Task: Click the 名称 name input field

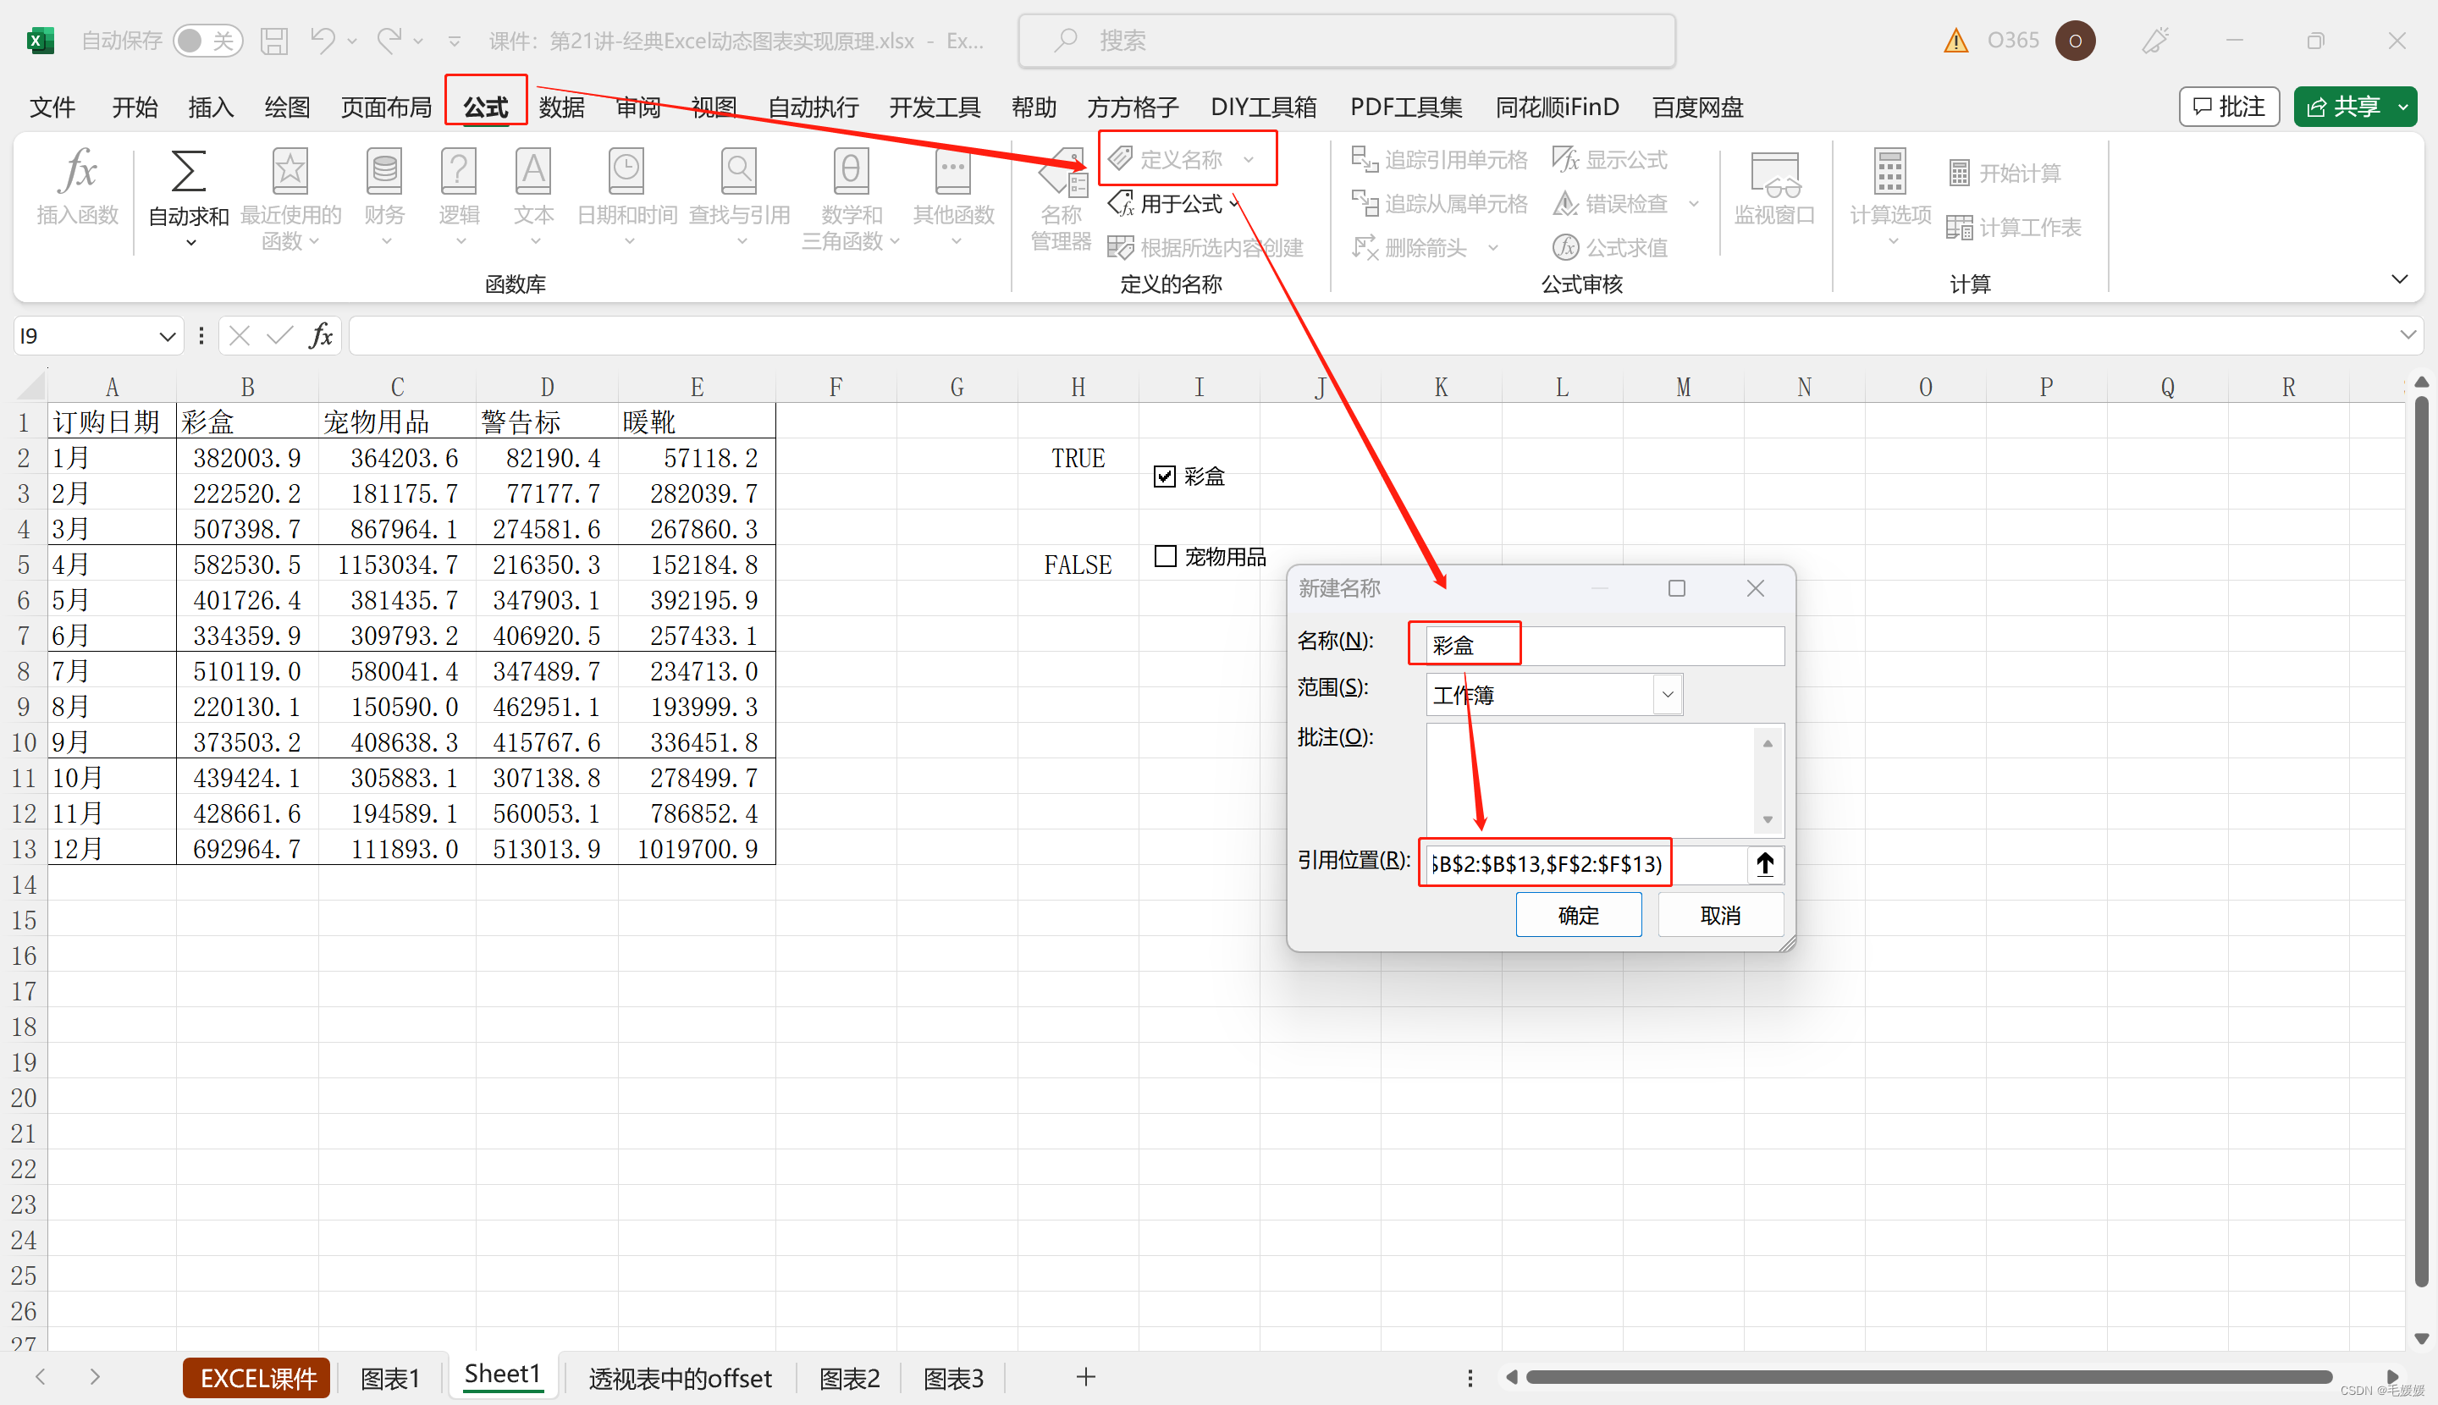Action: tap(1605, 646)
